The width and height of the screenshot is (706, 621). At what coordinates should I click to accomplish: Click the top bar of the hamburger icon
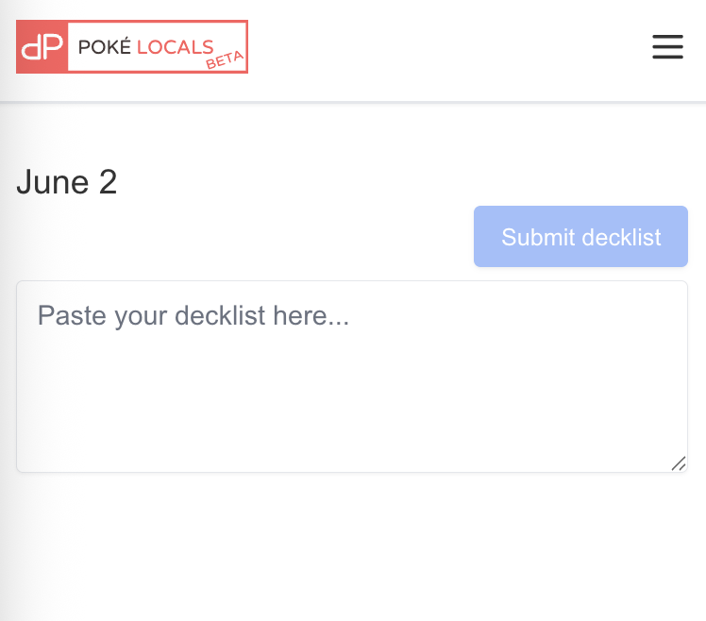[667, 37]
